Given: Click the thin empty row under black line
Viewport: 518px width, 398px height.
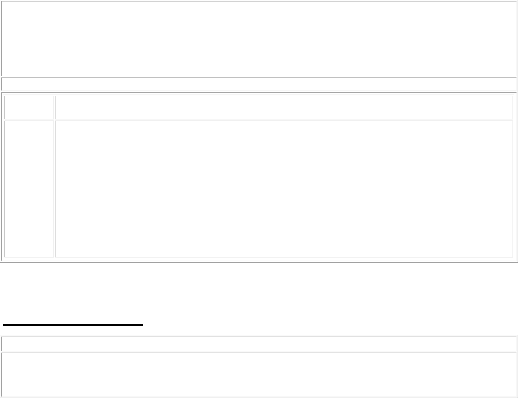Looking at the screenshot, I should pos(259,344).
